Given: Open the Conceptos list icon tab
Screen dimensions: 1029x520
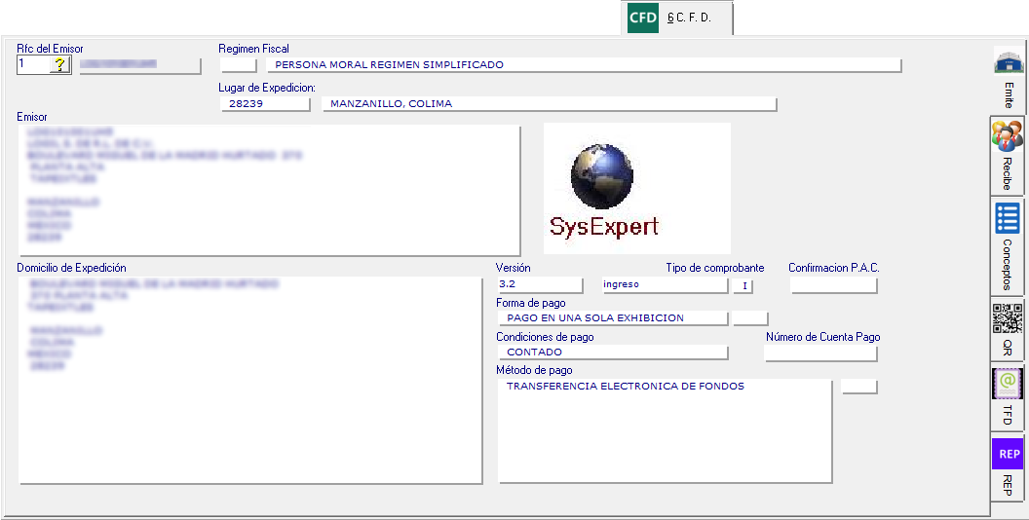Looking at the screenshot, I should pos(1008,218).
